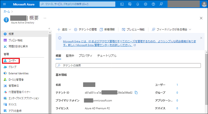Open the account avatar menu
Screen dimensions: 208x114
[x=204, y=4]
